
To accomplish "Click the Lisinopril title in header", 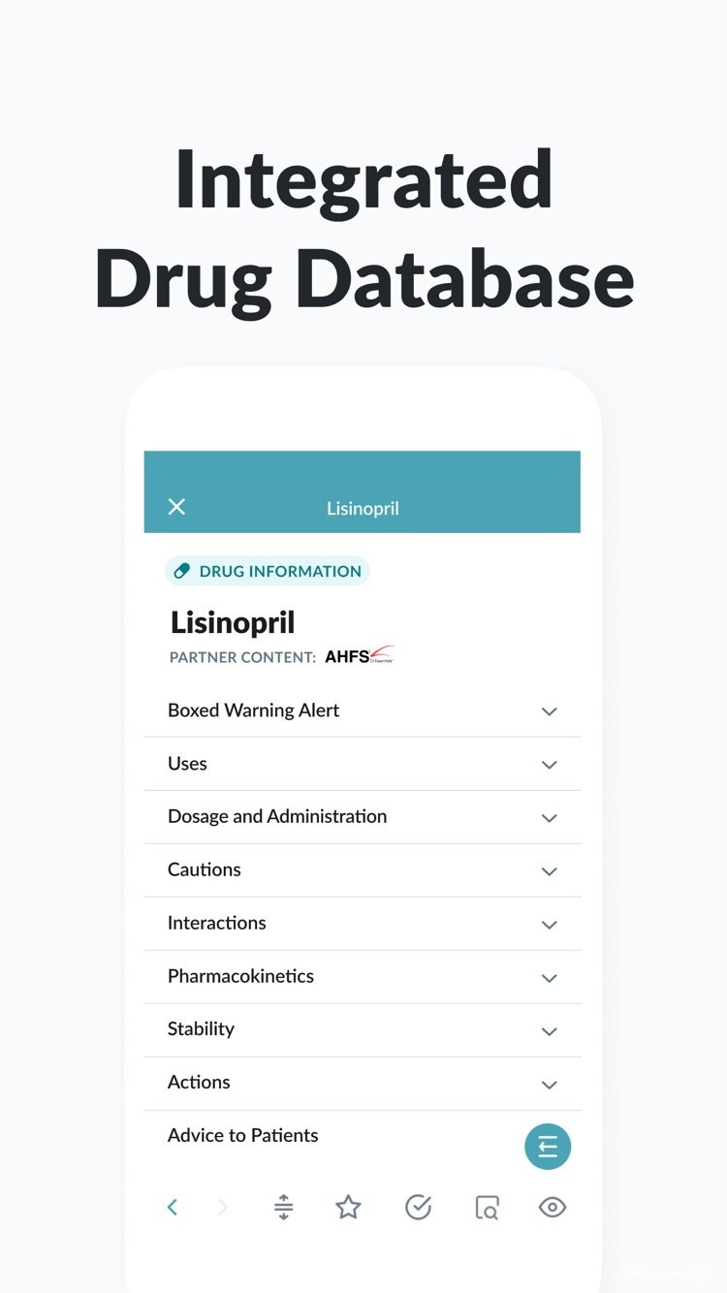I will (x=362, y=508).
